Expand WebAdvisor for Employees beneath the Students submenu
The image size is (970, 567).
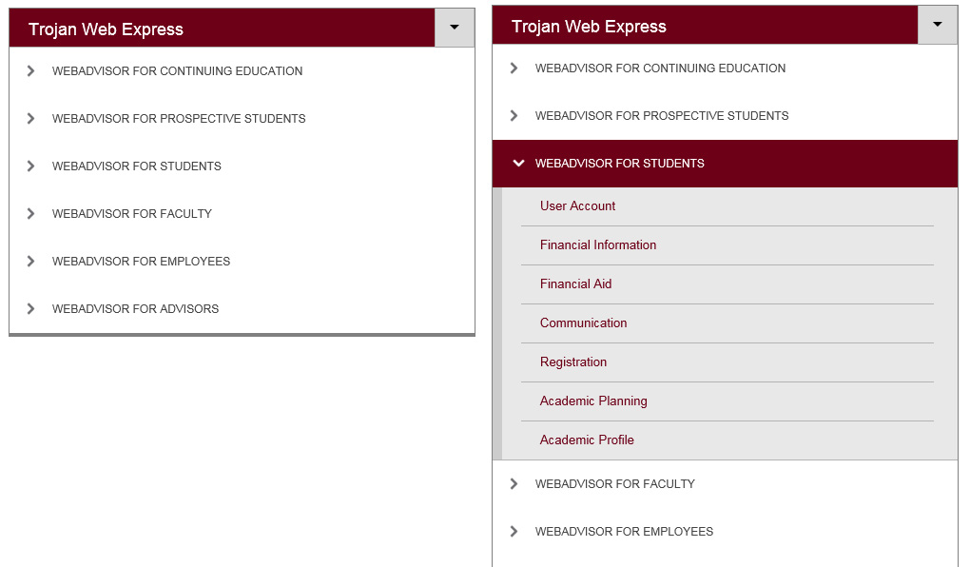point(624,532)
